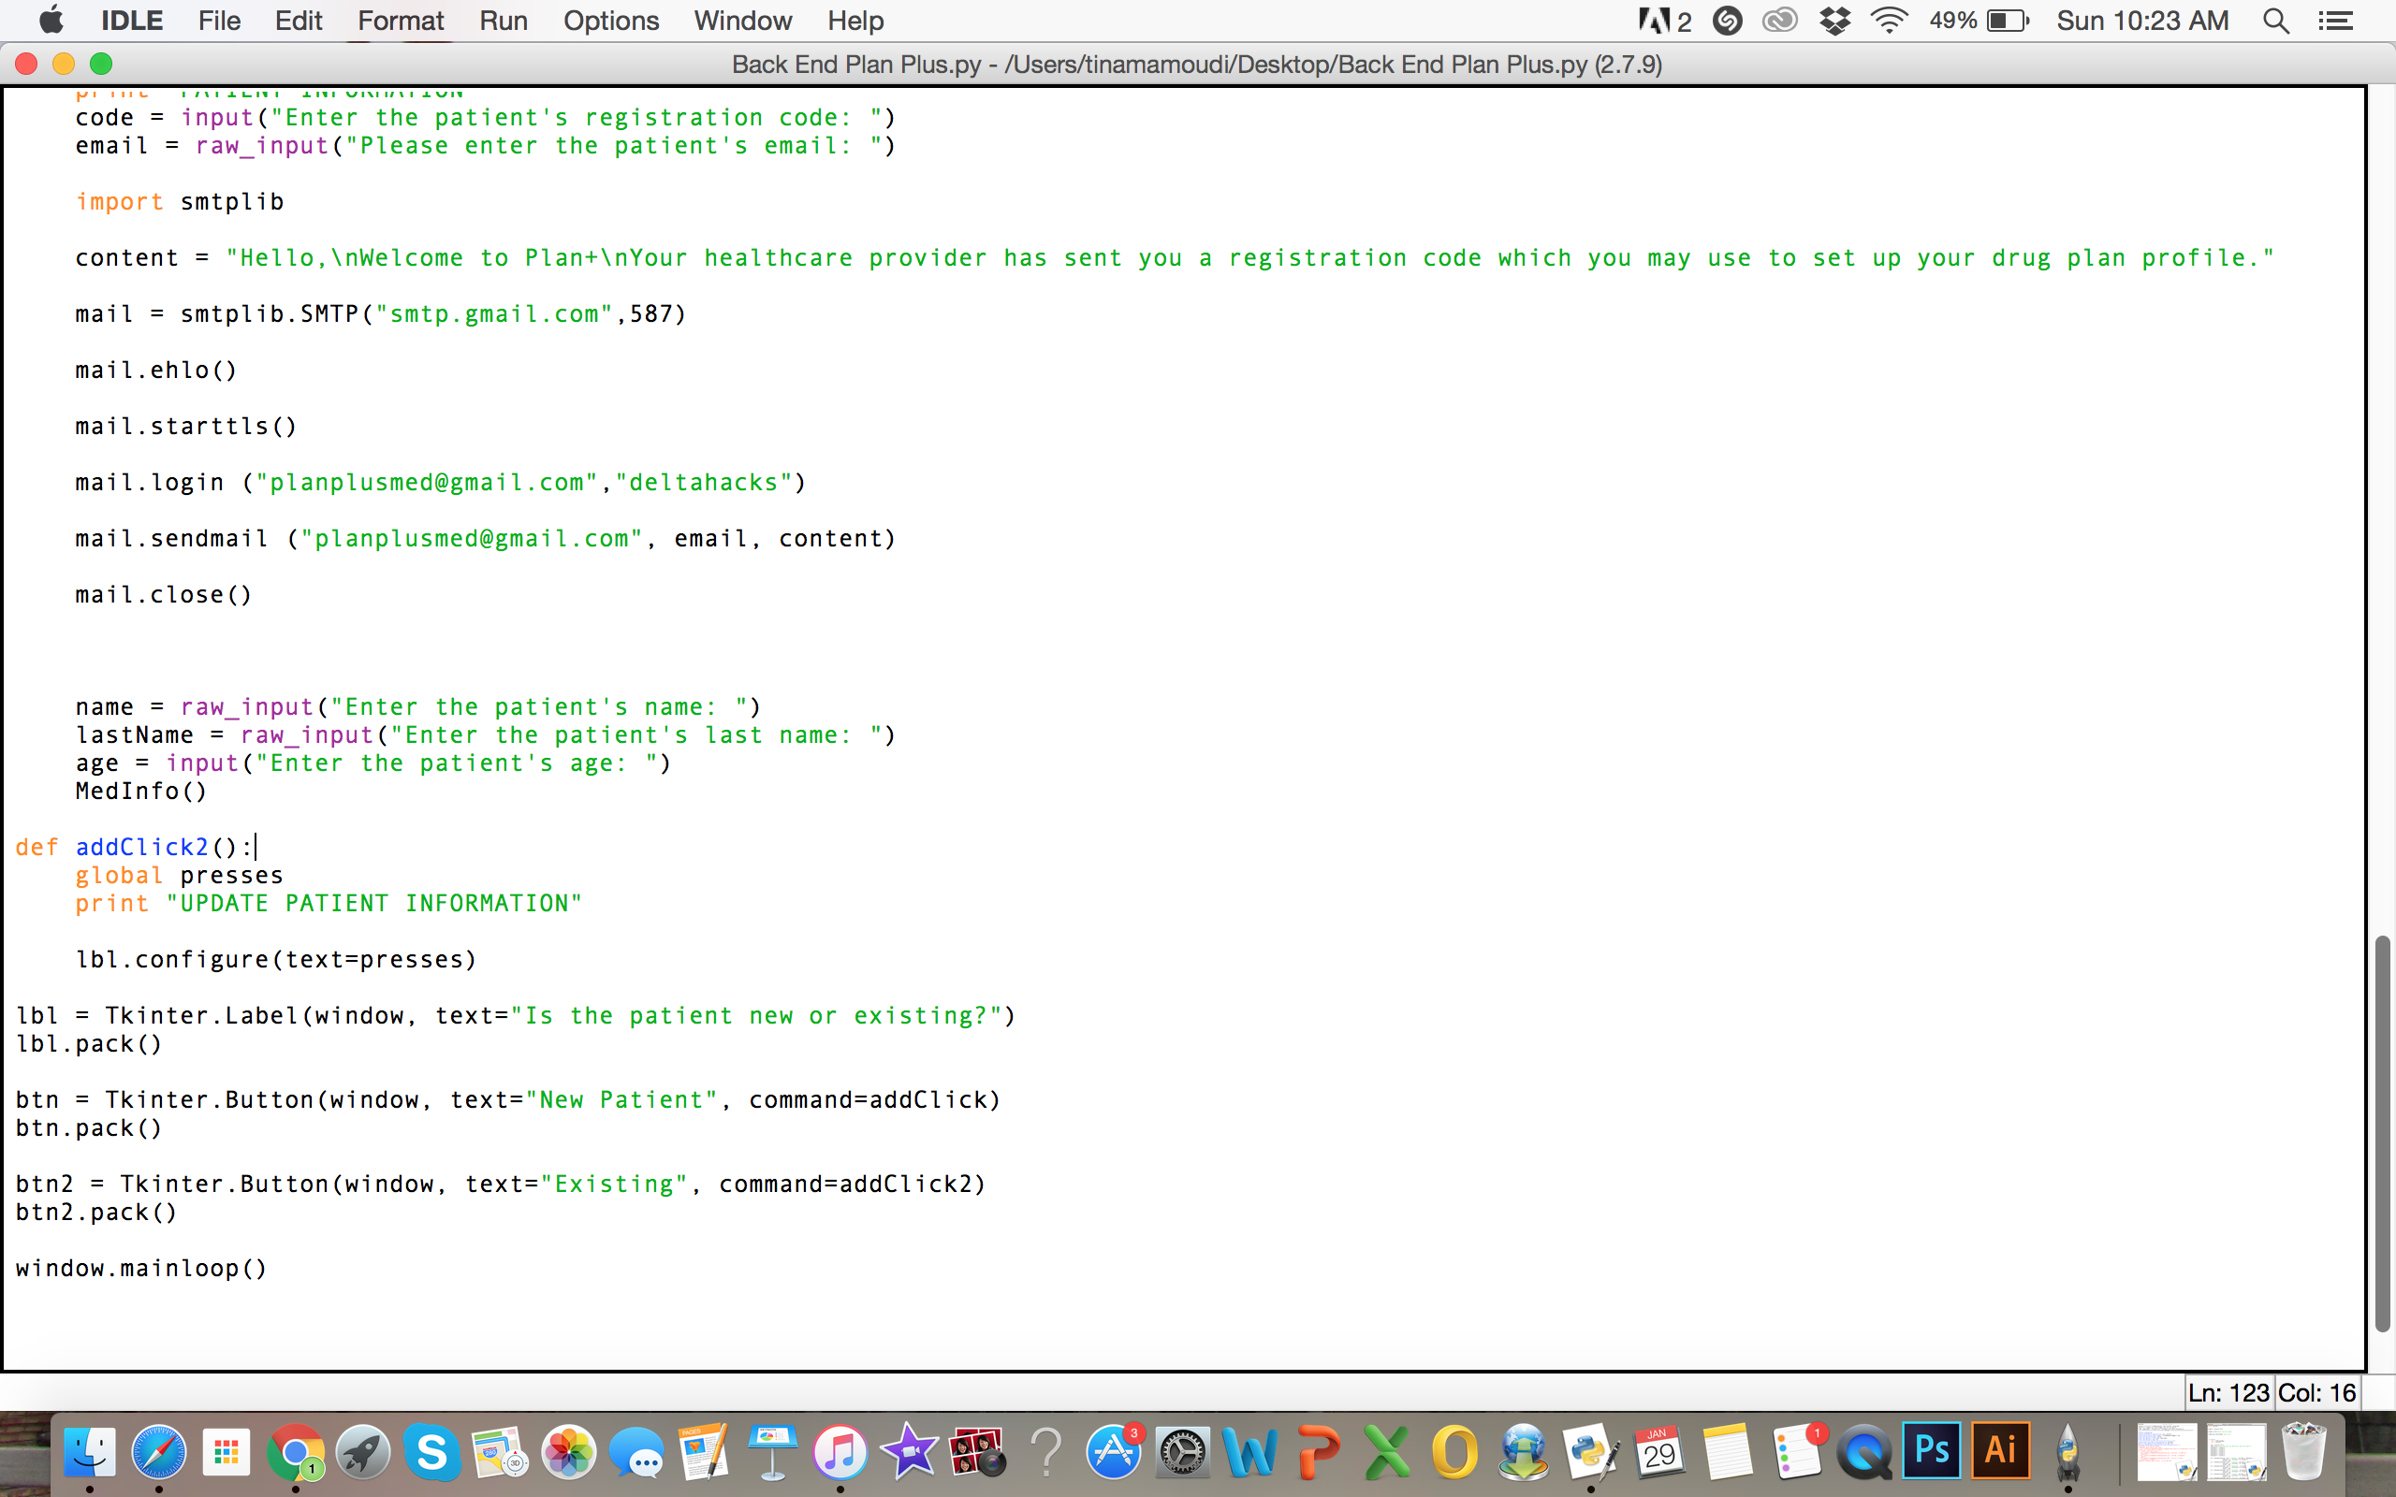Open System Preferences gear in the dock
The height and width of the screenshot is (1497, 2396).
click(x=1182, y=1452)
